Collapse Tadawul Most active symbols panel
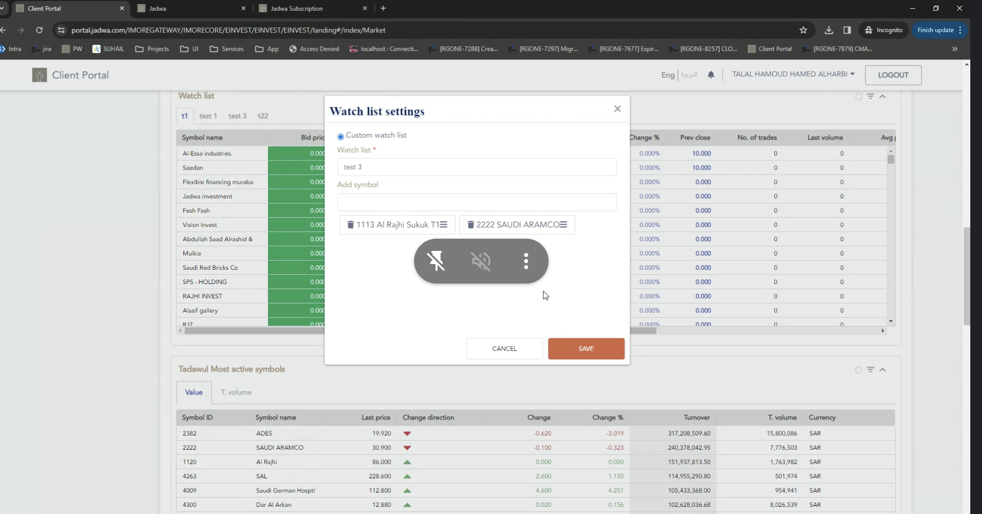This screenshot has height=514, width=982. [x=883, y=369]
